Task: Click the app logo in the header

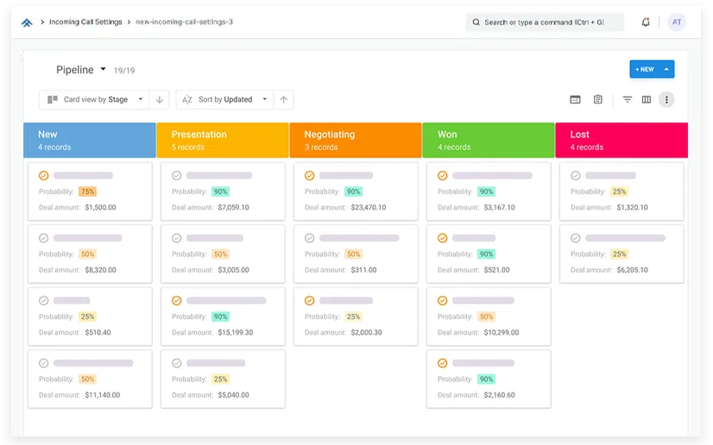Action: pos(27,22)
